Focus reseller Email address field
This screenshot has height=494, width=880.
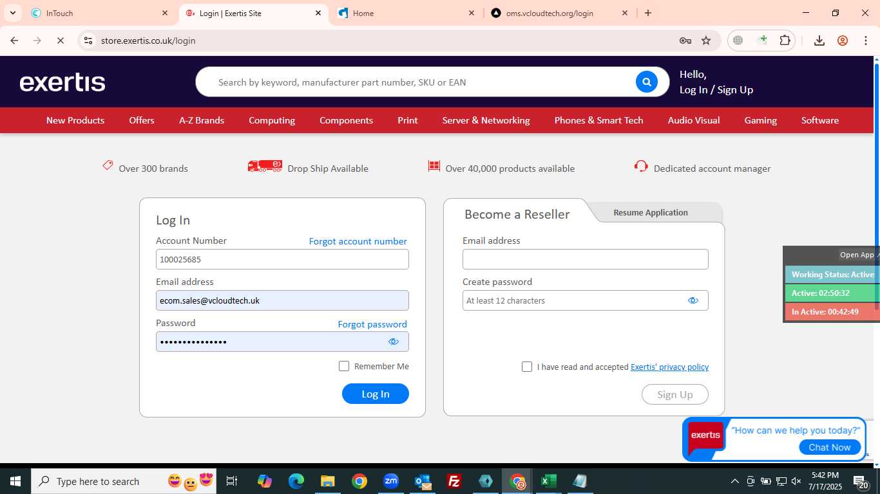point(586,259)
